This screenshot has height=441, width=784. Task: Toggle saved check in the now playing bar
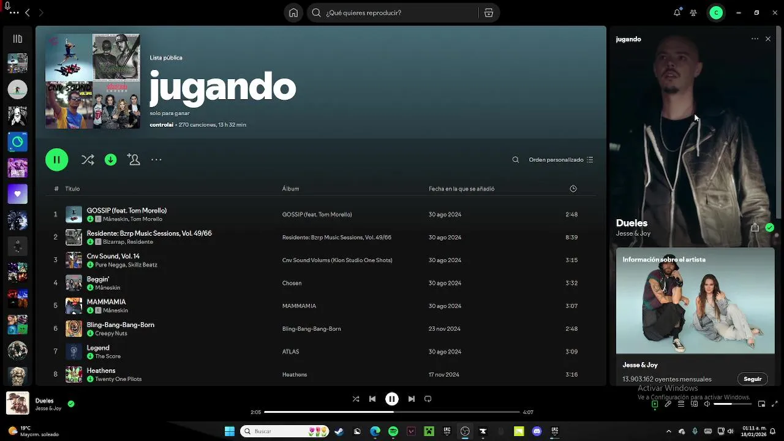point(71,404)
